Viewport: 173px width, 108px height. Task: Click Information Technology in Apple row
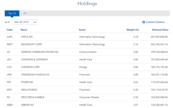coord(92,37)
